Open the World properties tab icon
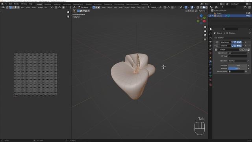 (x=210, y=53)
